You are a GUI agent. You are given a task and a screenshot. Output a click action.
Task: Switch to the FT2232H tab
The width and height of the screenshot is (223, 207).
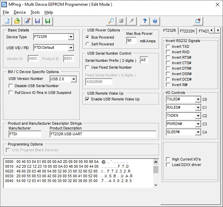pos(187,31)
